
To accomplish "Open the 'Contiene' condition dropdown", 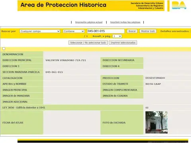I will (x=74, y=31).
